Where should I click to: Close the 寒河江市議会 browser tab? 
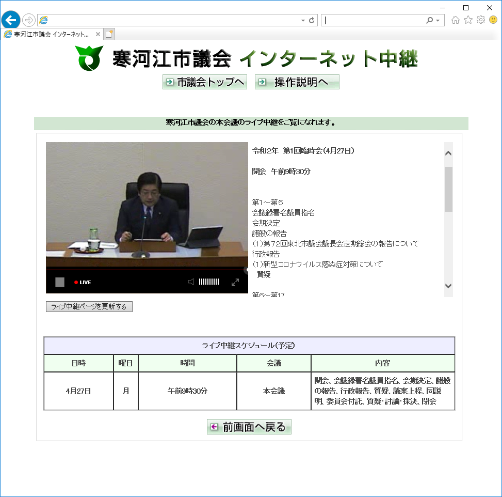point(98,34)
